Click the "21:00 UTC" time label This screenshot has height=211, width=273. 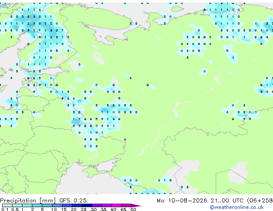[x=226, y=200]
